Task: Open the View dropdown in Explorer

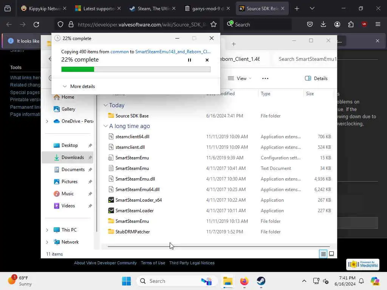Action: tap(239, 79)
